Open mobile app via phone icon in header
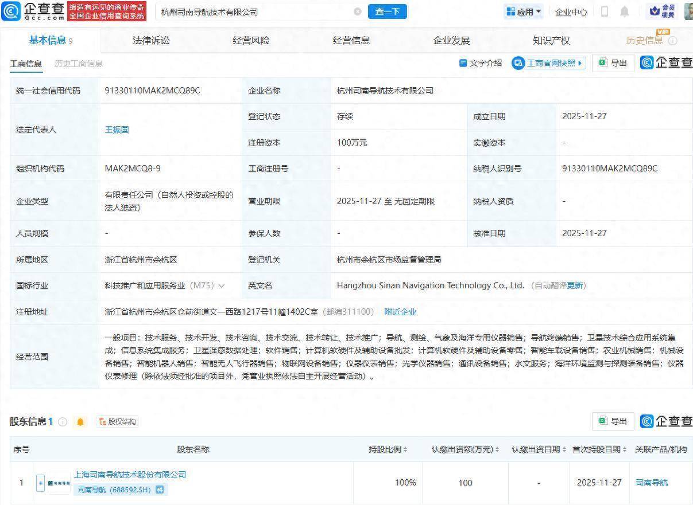693x505 pixels. click(605, 11)
